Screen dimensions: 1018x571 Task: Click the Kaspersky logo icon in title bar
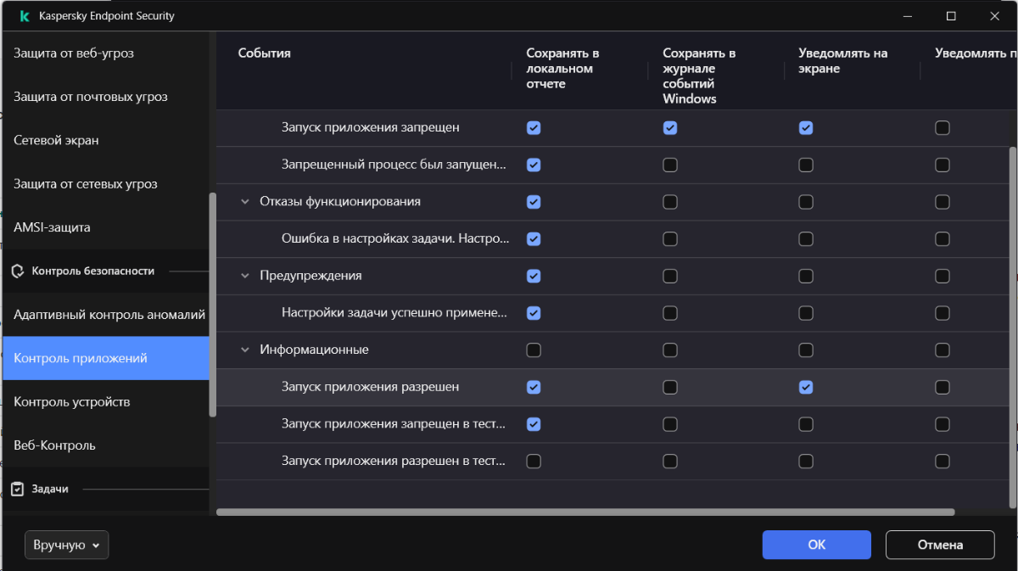pyautogui.click(x=25, y=16)
